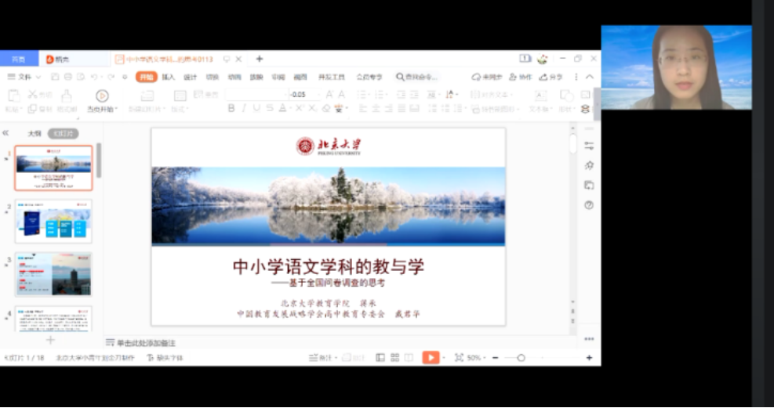Image resolution: width=774 pixels, height=408 pixels.
Task: Select slide 3 thumbnail
Action: point(53,273)
